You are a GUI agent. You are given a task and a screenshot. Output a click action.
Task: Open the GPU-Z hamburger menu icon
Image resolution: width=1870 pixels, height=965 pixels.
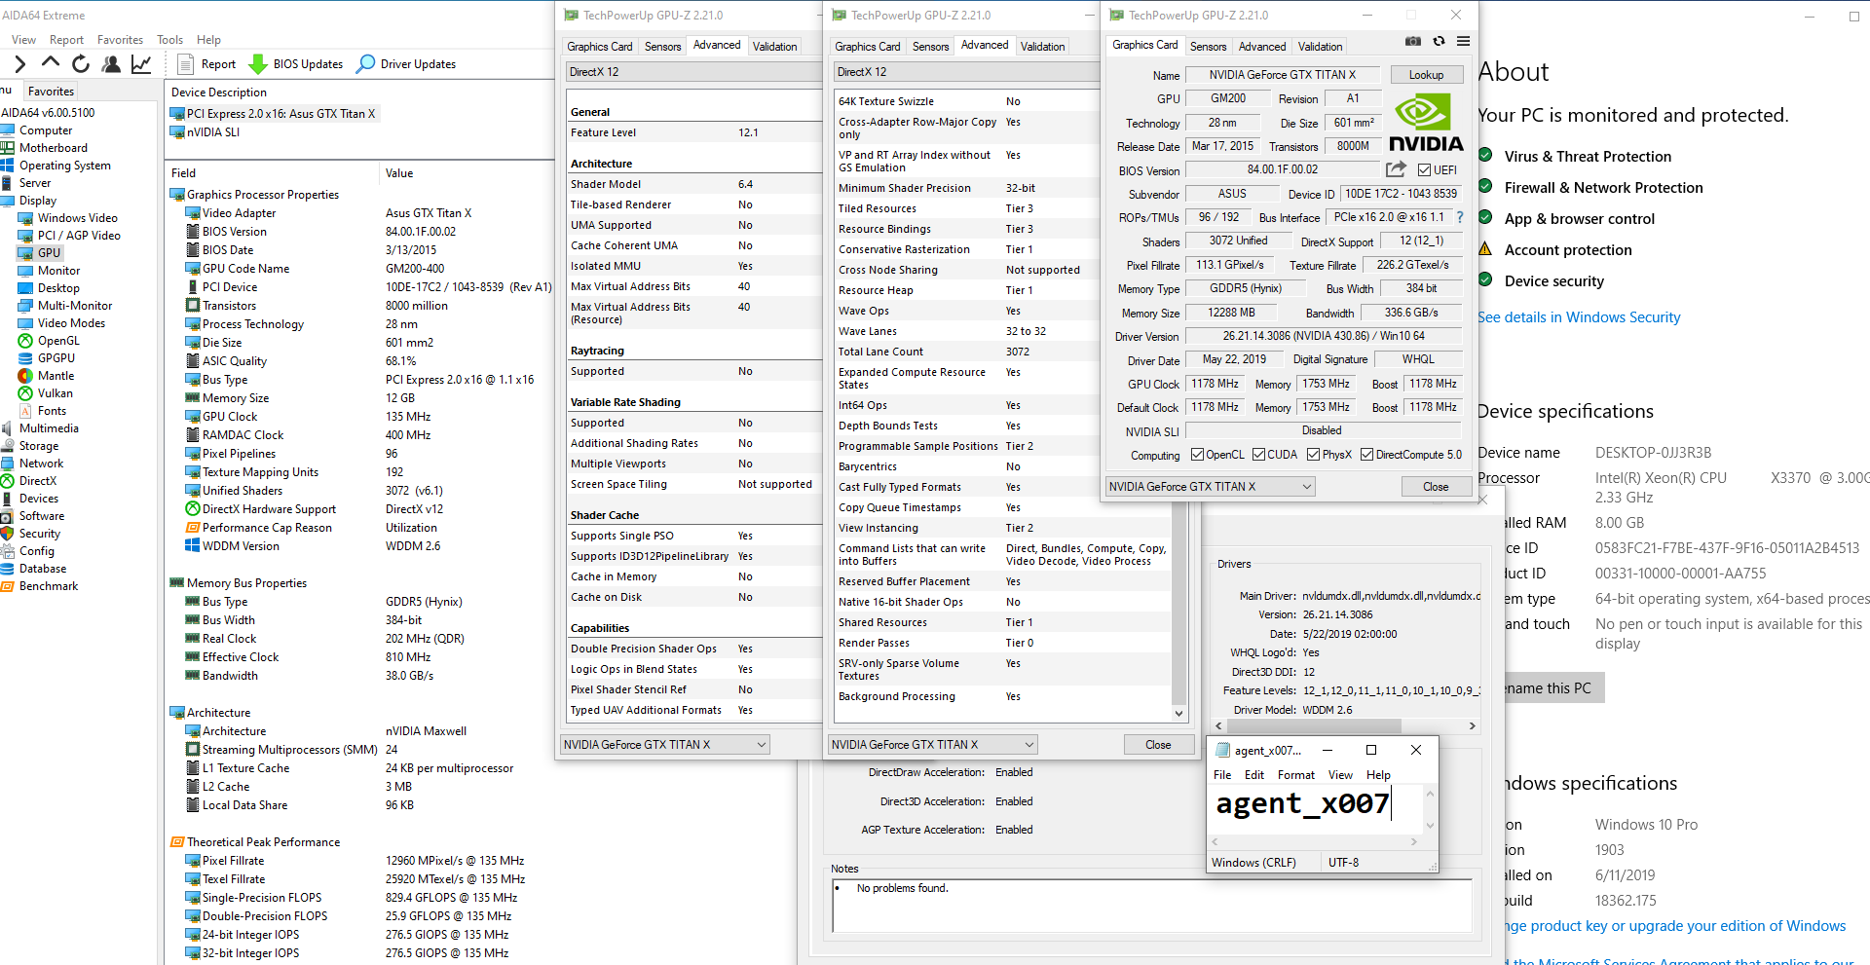1463,41
